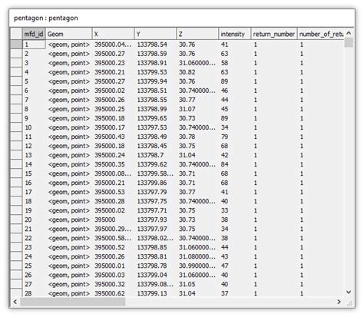
Task: Click the return_number column header
Action: click(274, 34)
